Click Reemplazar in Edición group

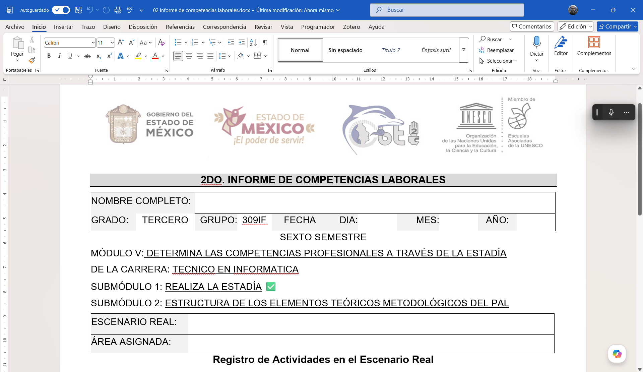click(x=496, y=50)
